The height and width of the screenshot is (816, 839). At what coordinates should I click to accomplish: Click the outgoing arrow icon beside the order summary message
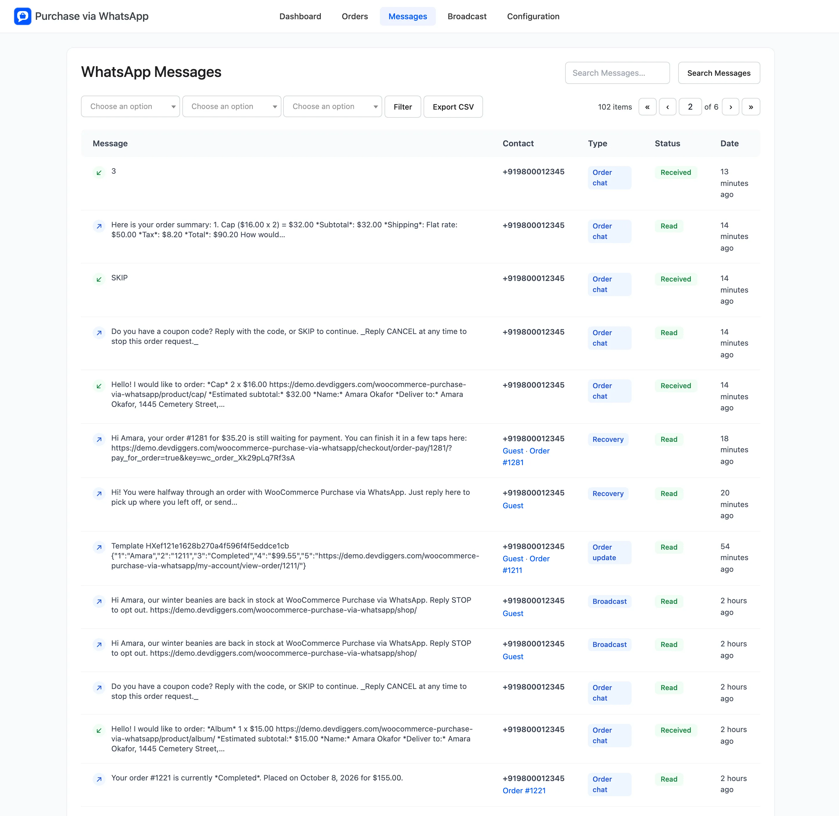pos(99,226)
